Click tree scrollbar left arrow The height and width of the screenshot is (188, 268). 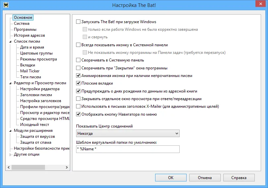tap(9, 168)
